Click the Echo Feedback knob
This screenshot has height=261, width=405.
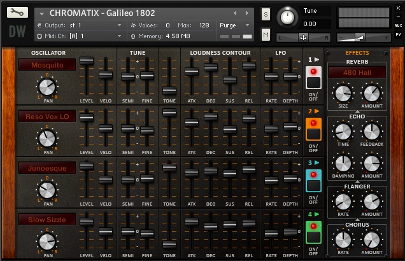[372, 132]
